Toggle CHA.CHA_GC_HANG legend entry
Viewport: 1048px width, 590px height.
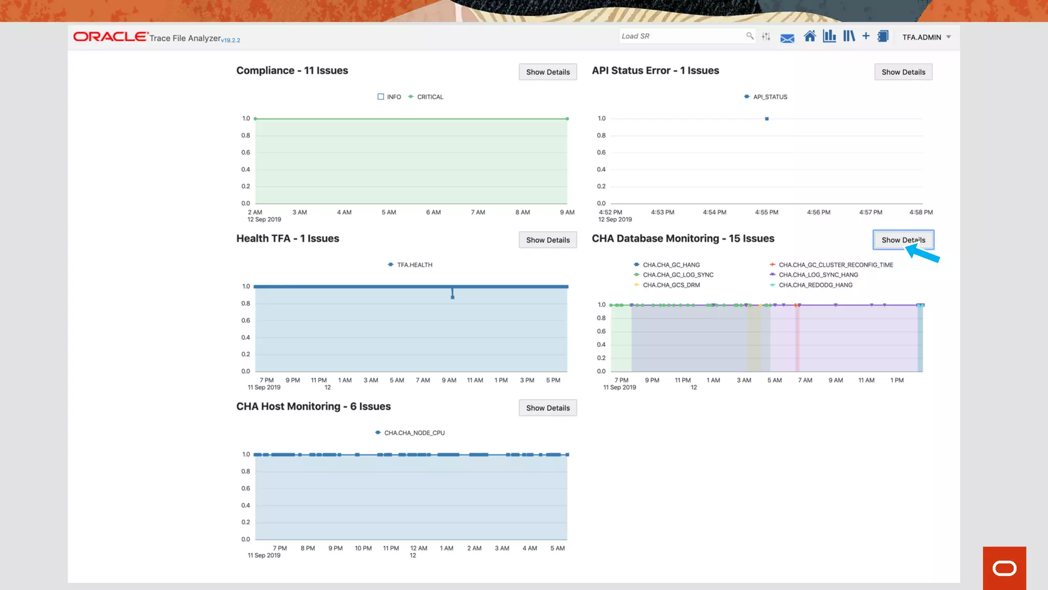pos(671,265)
